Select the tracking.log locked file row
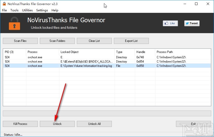The width and height of the screenshot is (214, 137). 107,66
